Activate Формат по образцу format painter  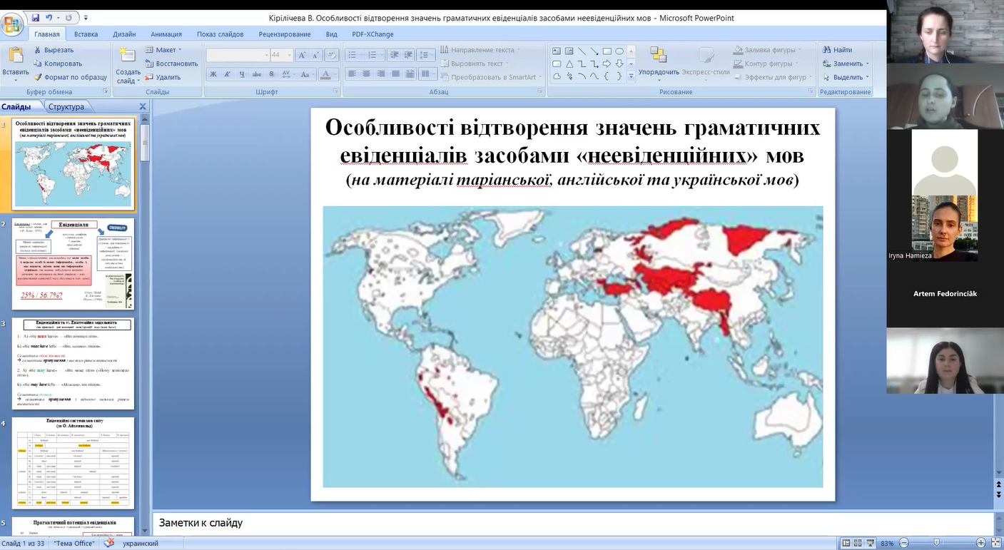(x=70, y=77)
